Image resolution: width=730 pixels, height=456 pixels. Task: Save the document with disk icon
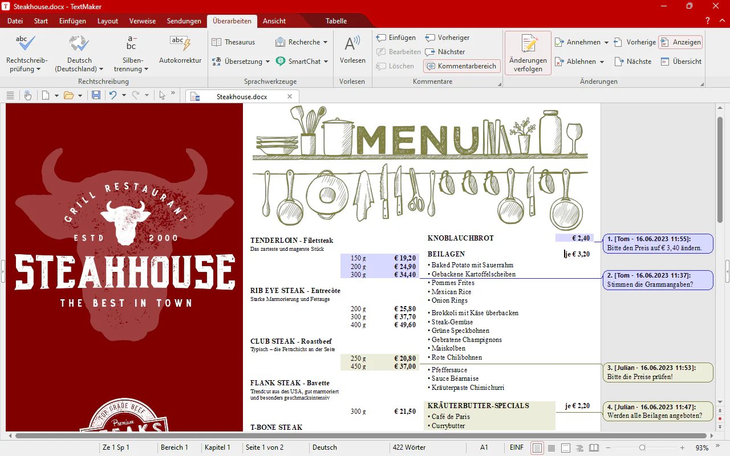[x=96, y=95]
